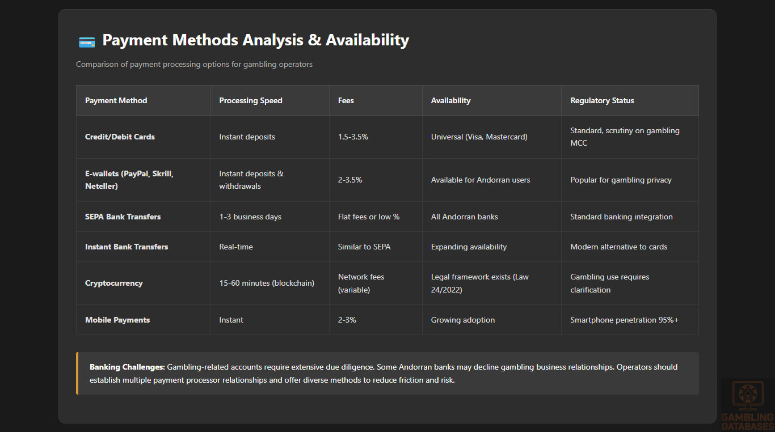The width and height of the screenshot is (775, 432).
Task: Select the 'Smartphone penetration 95%+' cell
Action: 624,320
